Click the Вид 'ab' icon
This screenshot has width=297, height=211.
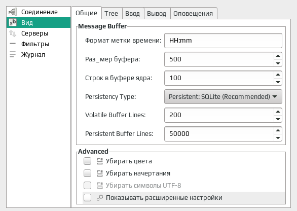click(x=13, y=22)
